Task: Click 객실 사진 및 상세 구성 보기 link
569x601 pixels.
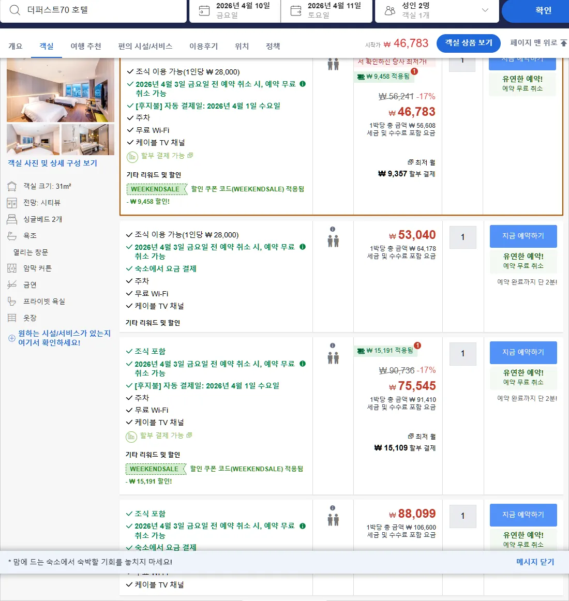Action: point(53,163)
